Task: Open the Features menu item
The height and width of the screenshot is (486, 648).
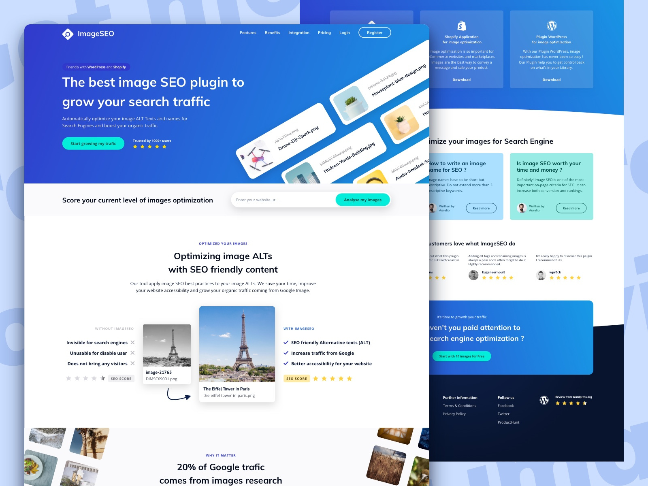Action: 248,33
